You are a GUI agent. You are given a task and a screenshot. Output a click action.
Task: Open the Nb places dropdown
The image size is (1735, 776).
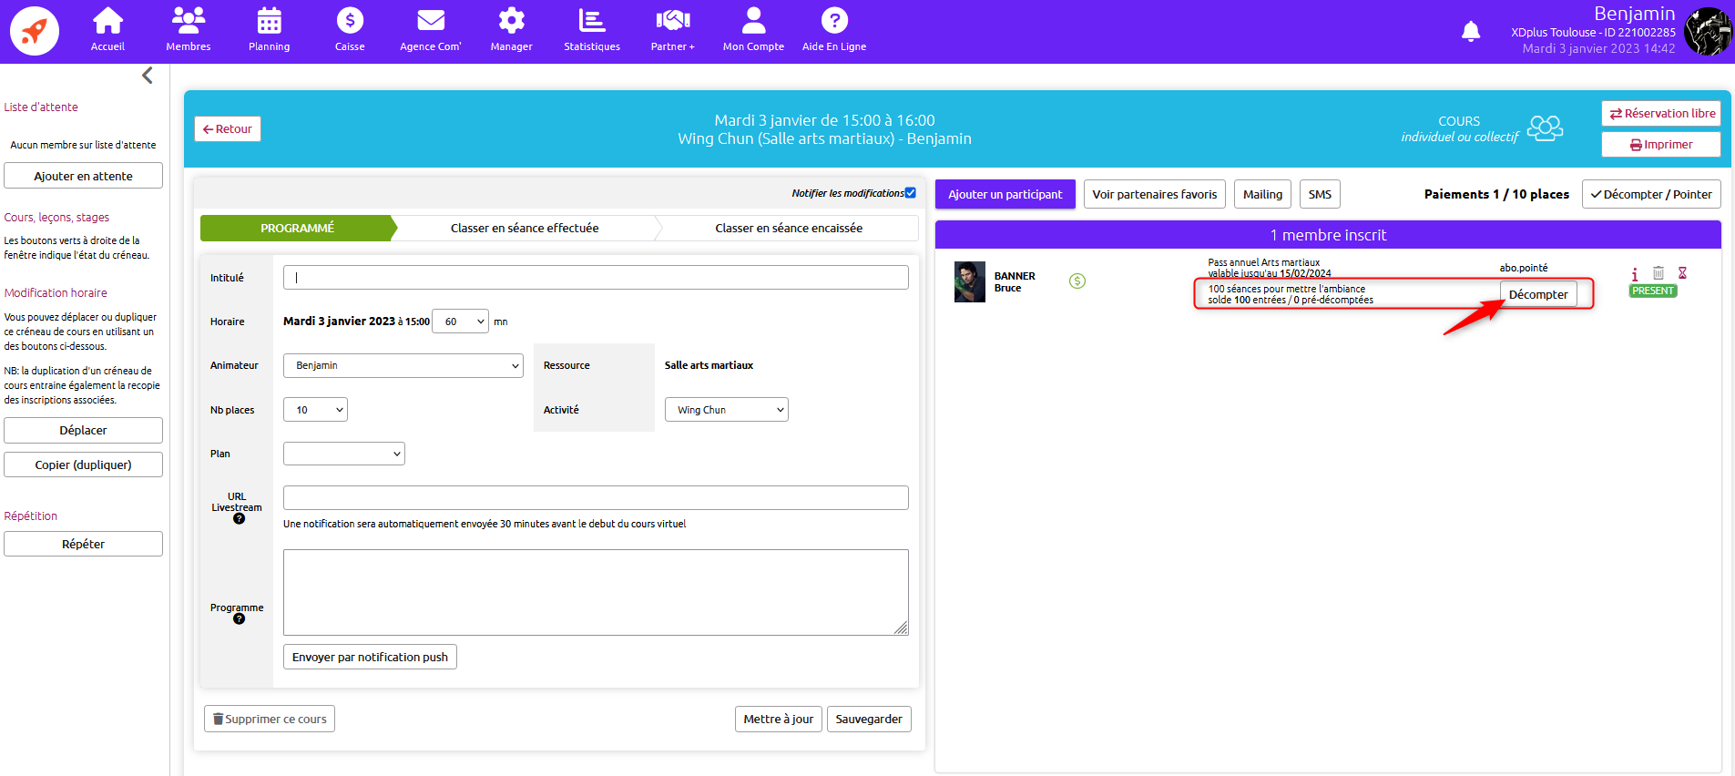(x=315, y=410)
